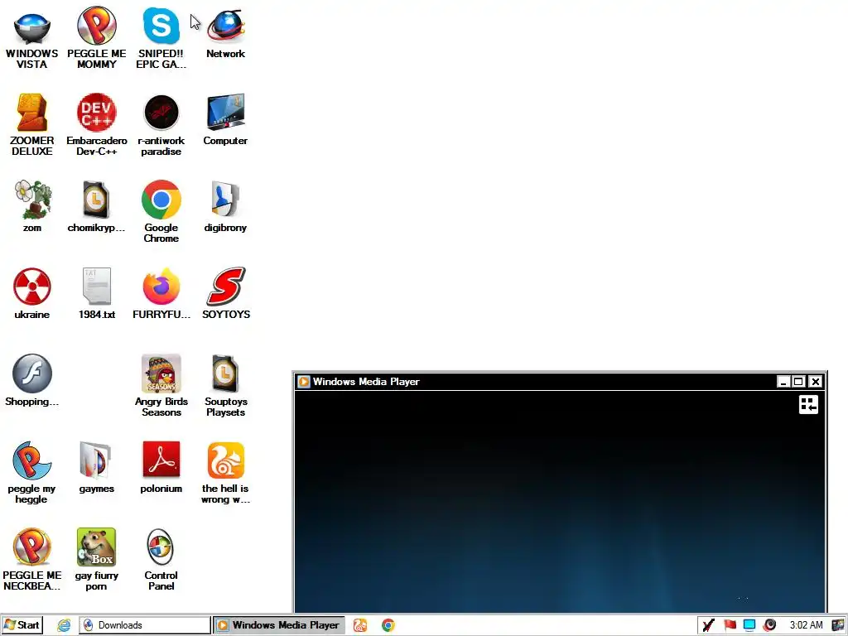Click the Start button
Image resolution: width=848 pixels, height=636 pixels.
22,625
